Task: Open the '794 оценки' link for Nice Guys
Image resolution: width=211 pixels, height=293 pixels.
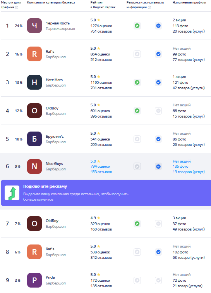Action: (100, 166)
